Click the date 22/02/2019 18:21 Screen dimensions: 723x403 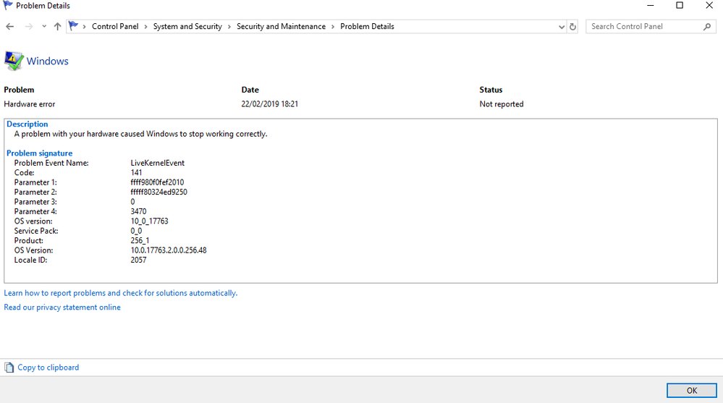(270, 104)
